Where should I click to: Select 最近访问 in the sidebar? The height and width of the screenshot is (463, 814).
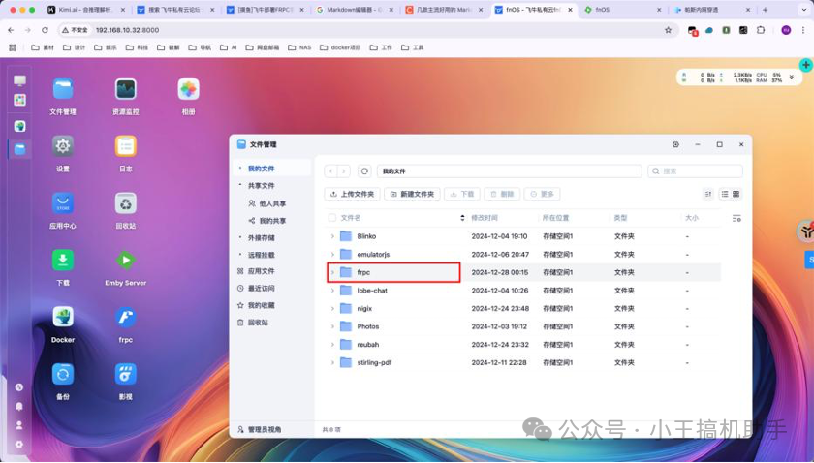261,289
